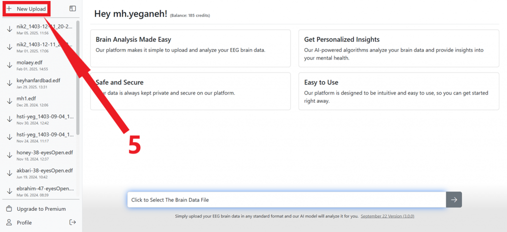
Task: Select file nik2 from Mar 01, 2025
Action: pos(45,47)
